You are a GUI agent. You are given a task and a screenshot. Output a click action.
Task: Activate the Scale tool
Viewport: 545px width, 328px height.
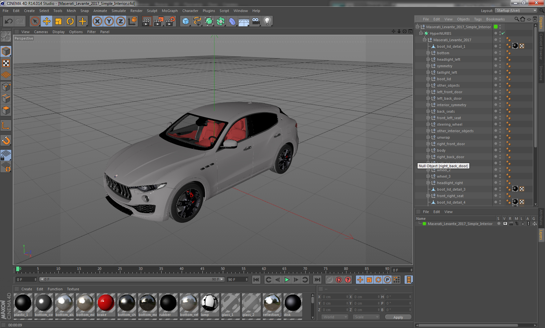tap(58, 21)
